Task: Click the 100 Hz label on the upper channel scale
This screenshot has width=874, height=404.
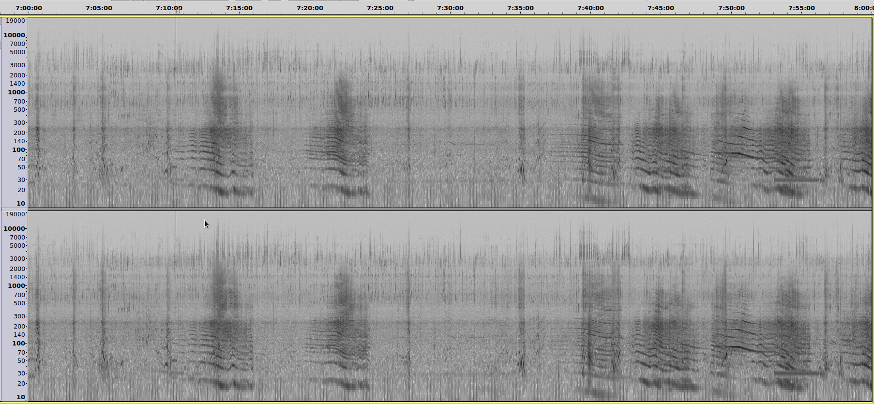Action: 18,150
